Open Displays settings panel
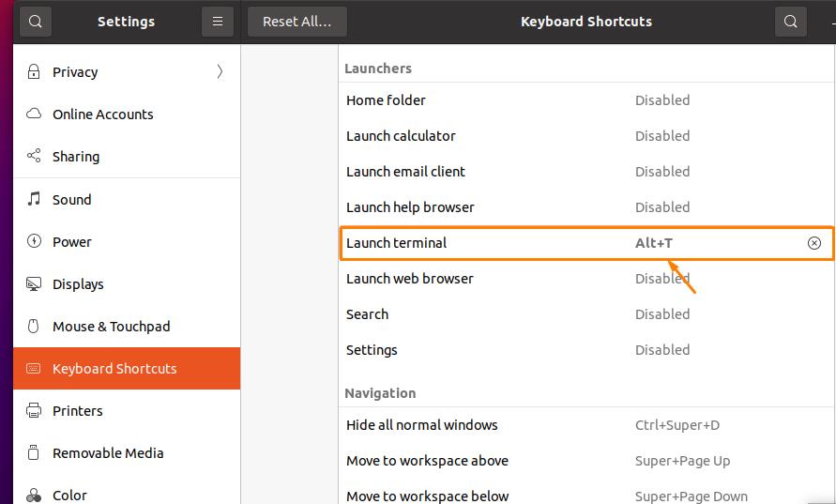 point(78,284)
